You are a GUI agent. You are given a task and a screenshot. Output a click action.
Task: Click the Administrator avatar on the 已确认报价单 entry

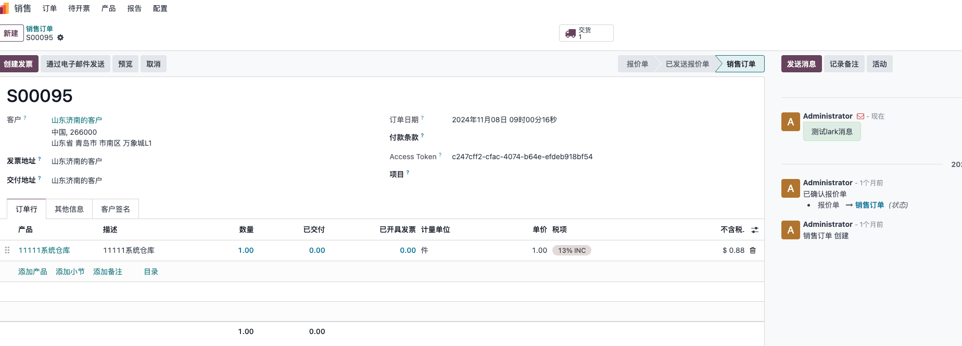(x=791, y=188)
